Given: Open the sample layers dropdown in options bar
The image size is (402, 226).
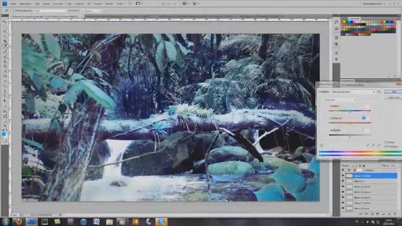Looking at the screenshot, I should pyautogui.click(x=92, y=11).
